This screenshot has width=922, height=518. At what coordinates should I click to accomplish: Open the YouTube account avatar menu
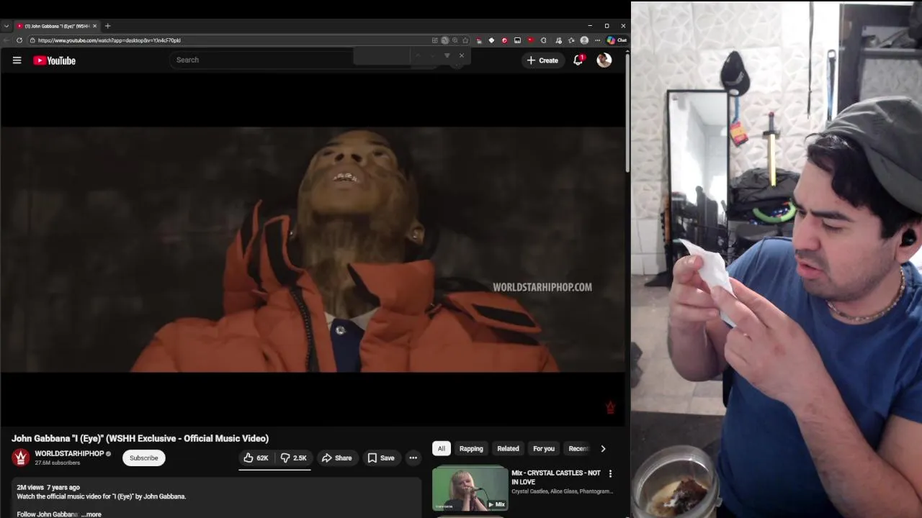[x=604, y=60]
